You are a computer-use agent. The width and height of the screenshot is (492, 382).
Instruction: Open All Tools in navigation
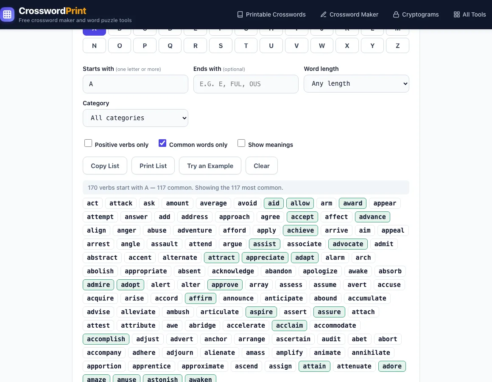[x=470, y=14]
